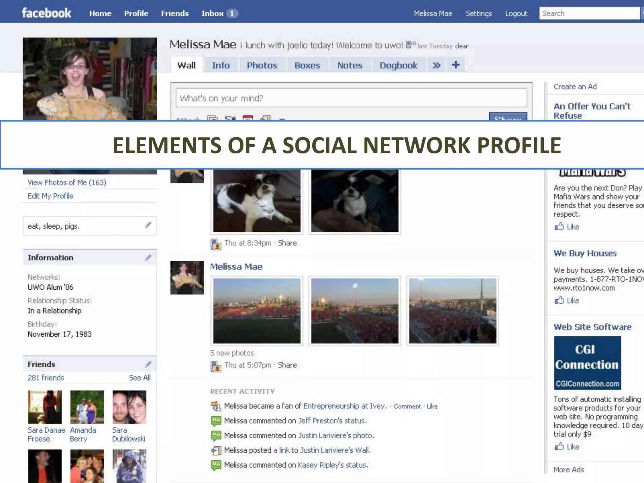This screenshot has width=644, height=483.
Task: Open Amanda Berry's profile thumbnail
Action: coord(87,407)
